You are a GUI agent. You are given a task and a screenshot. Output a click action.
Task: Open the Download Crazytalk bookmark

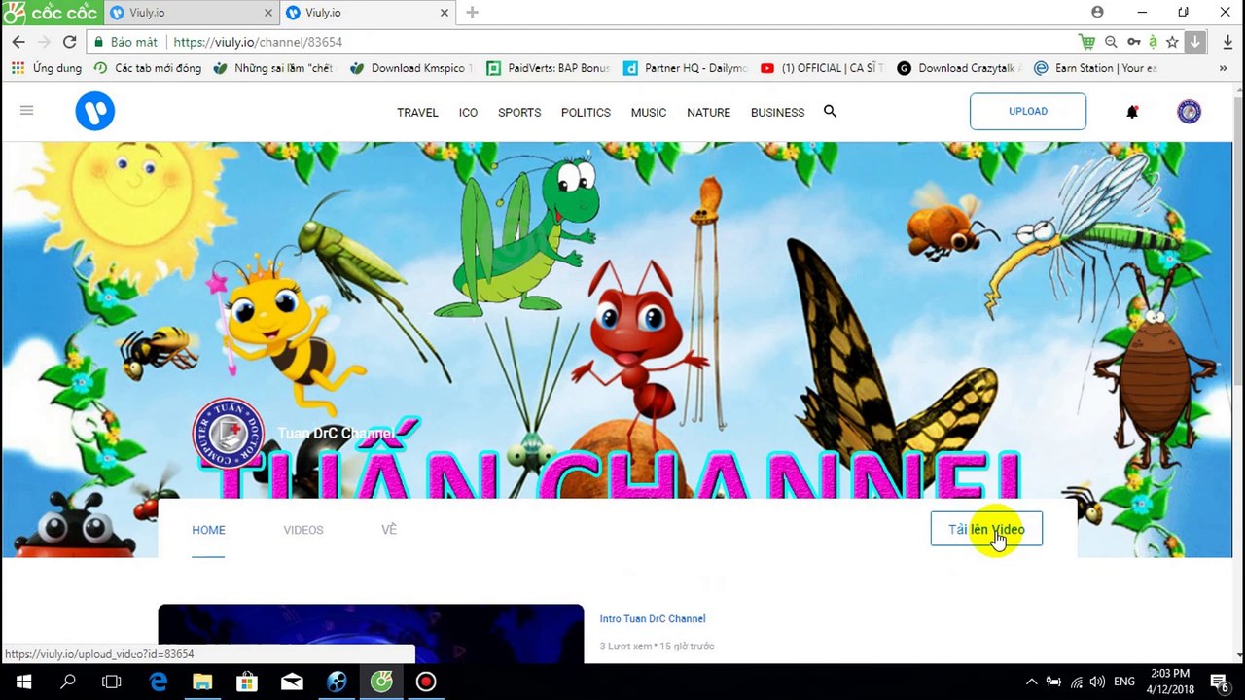click(960, 68)
